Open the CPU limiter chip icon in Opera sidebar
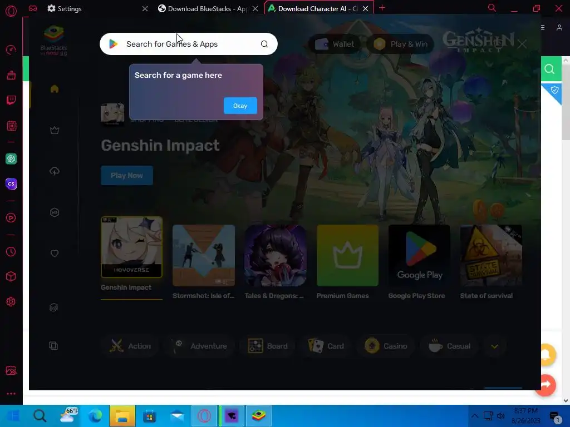 click(11, 126)
